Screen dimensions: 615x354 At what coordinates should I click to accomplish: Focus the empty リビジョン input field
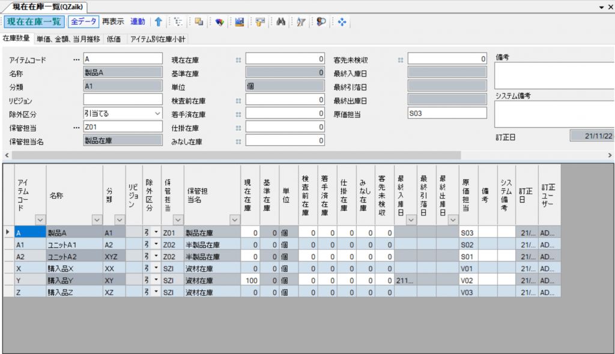click(123, 100)
